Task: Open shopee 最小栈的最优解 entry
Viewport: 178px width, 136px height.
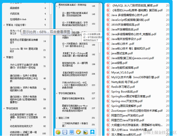Action: pyautogui.click(x=75, y=55)
